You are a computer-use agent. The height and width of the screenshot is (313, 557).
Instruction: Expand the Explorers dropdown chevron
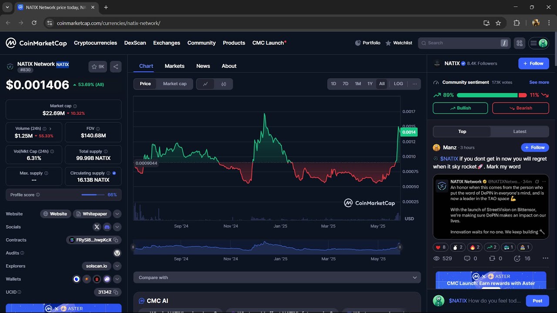pos(117,266)
